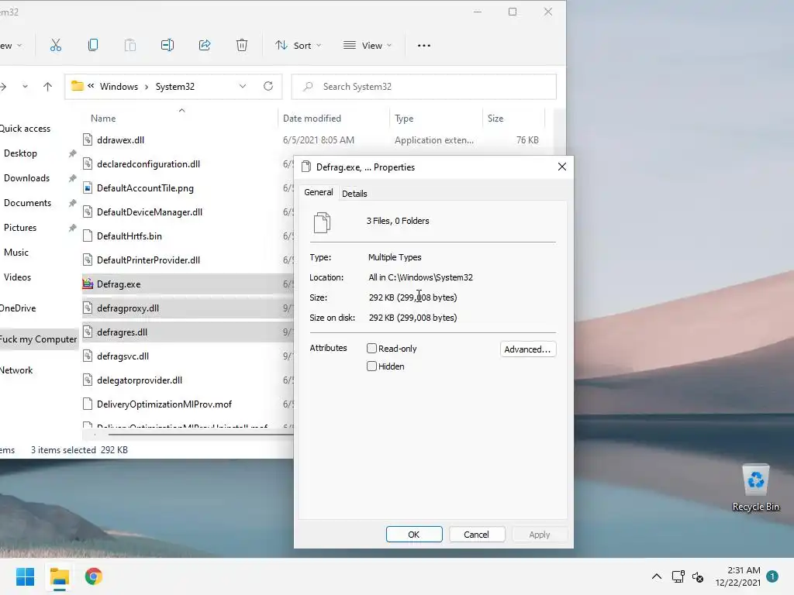Screen dimensions: 794x595
Task: Open the taskbar clock and date
Action: click(x=738, y=576)
